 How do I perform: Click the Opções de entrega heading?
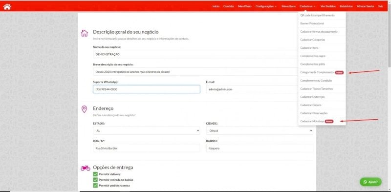click(x=113, y=167)
